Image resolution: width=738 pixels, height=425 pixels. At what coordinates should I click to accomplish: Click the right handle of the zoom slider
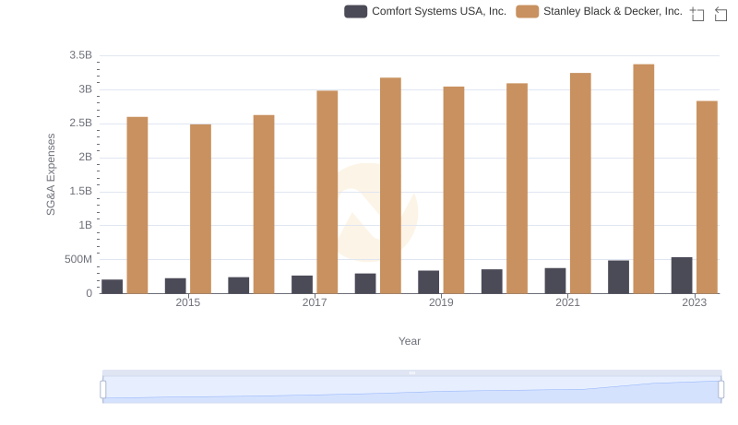click(x=720, y=389)
